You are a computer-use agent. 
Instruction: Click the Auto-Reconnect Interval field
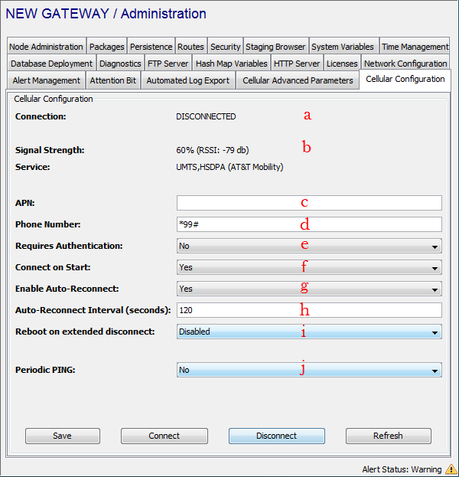click(x=308, y=310)
